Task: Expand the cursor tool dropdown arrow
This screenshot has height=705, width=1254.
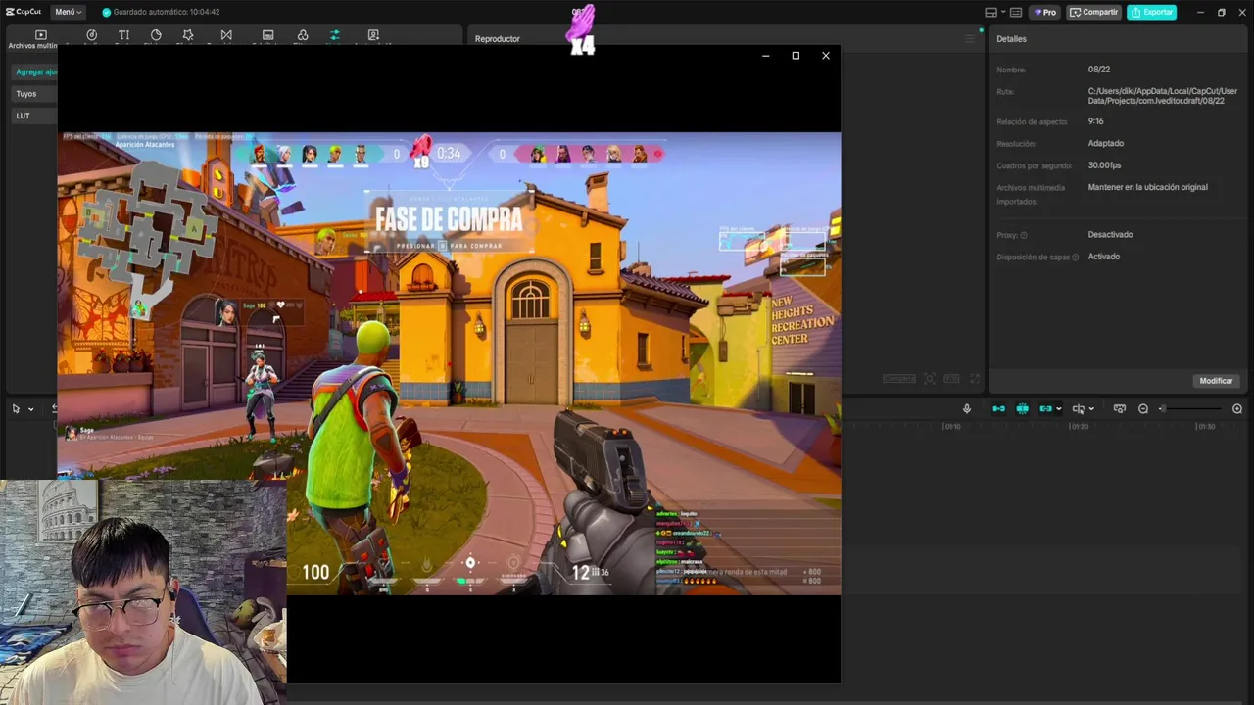Action: pyautogui.click(x=30, y=409)
